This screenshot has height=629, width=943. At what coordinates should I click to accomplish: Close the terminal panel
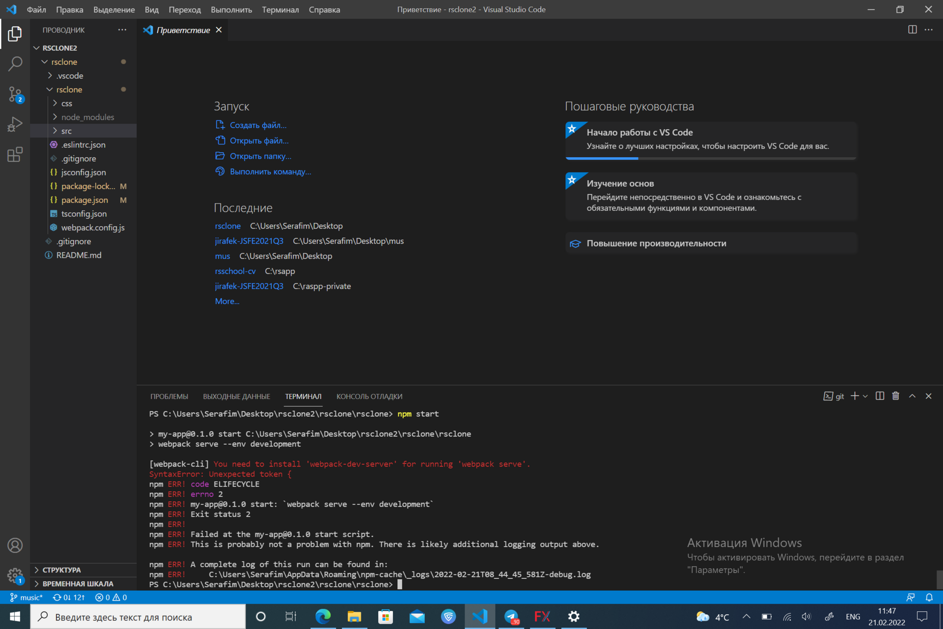coord(928,396)
